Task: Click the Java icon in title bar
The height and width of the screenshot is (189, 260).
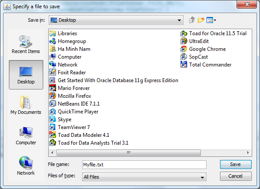Action: tap(7, 7)
